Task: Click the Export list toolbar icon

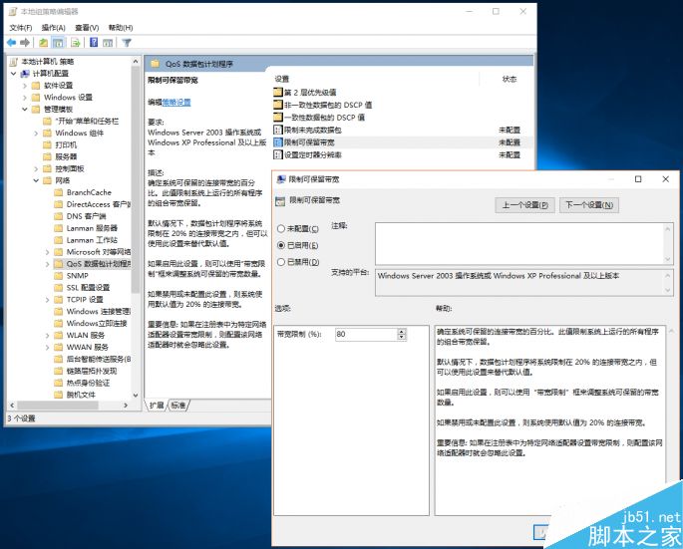Action: (x=76, y=43)
